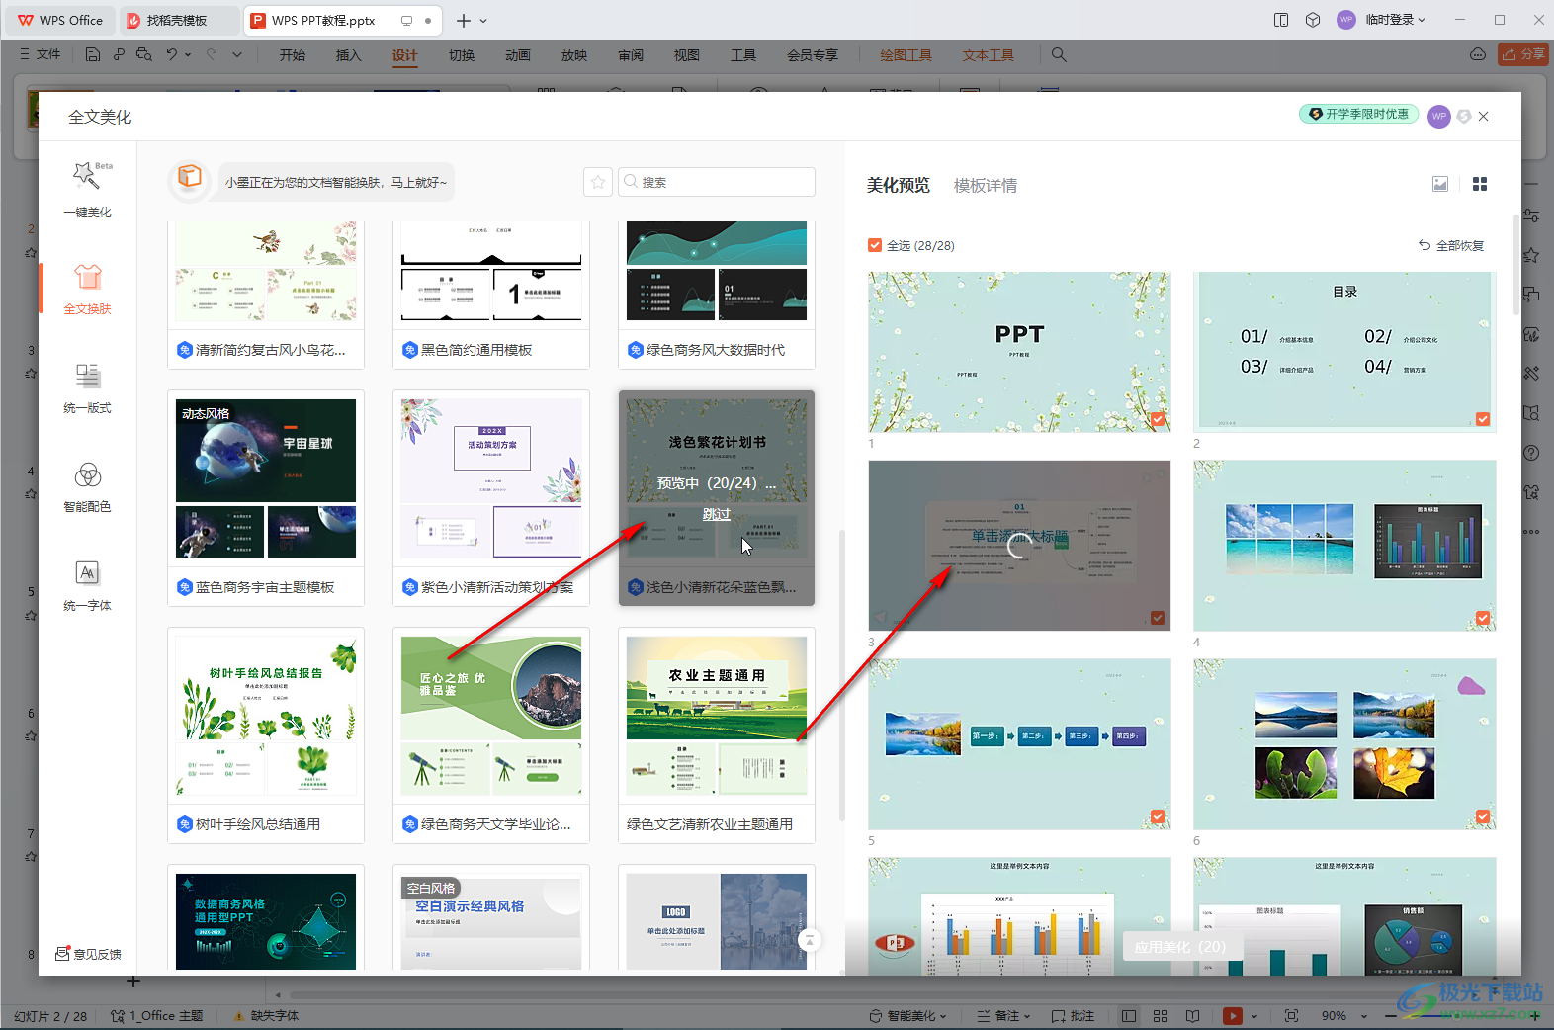1554x1030 pixels.
Task: Click the 缺失字体 missing fonts warning
Action: (267, 1015)
